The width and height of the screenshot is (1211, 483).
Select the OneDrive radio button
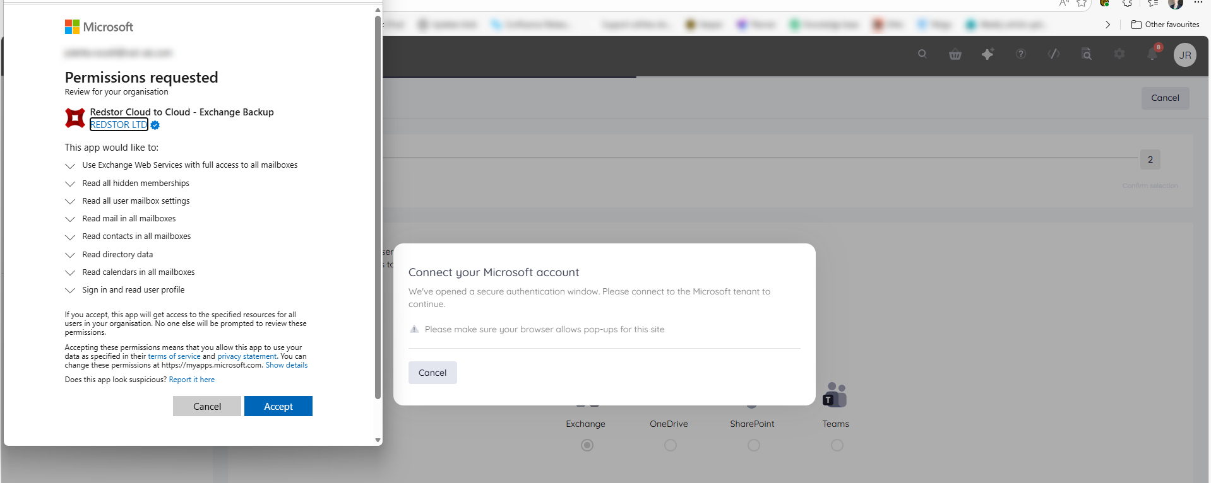click(x=671, y=445)
